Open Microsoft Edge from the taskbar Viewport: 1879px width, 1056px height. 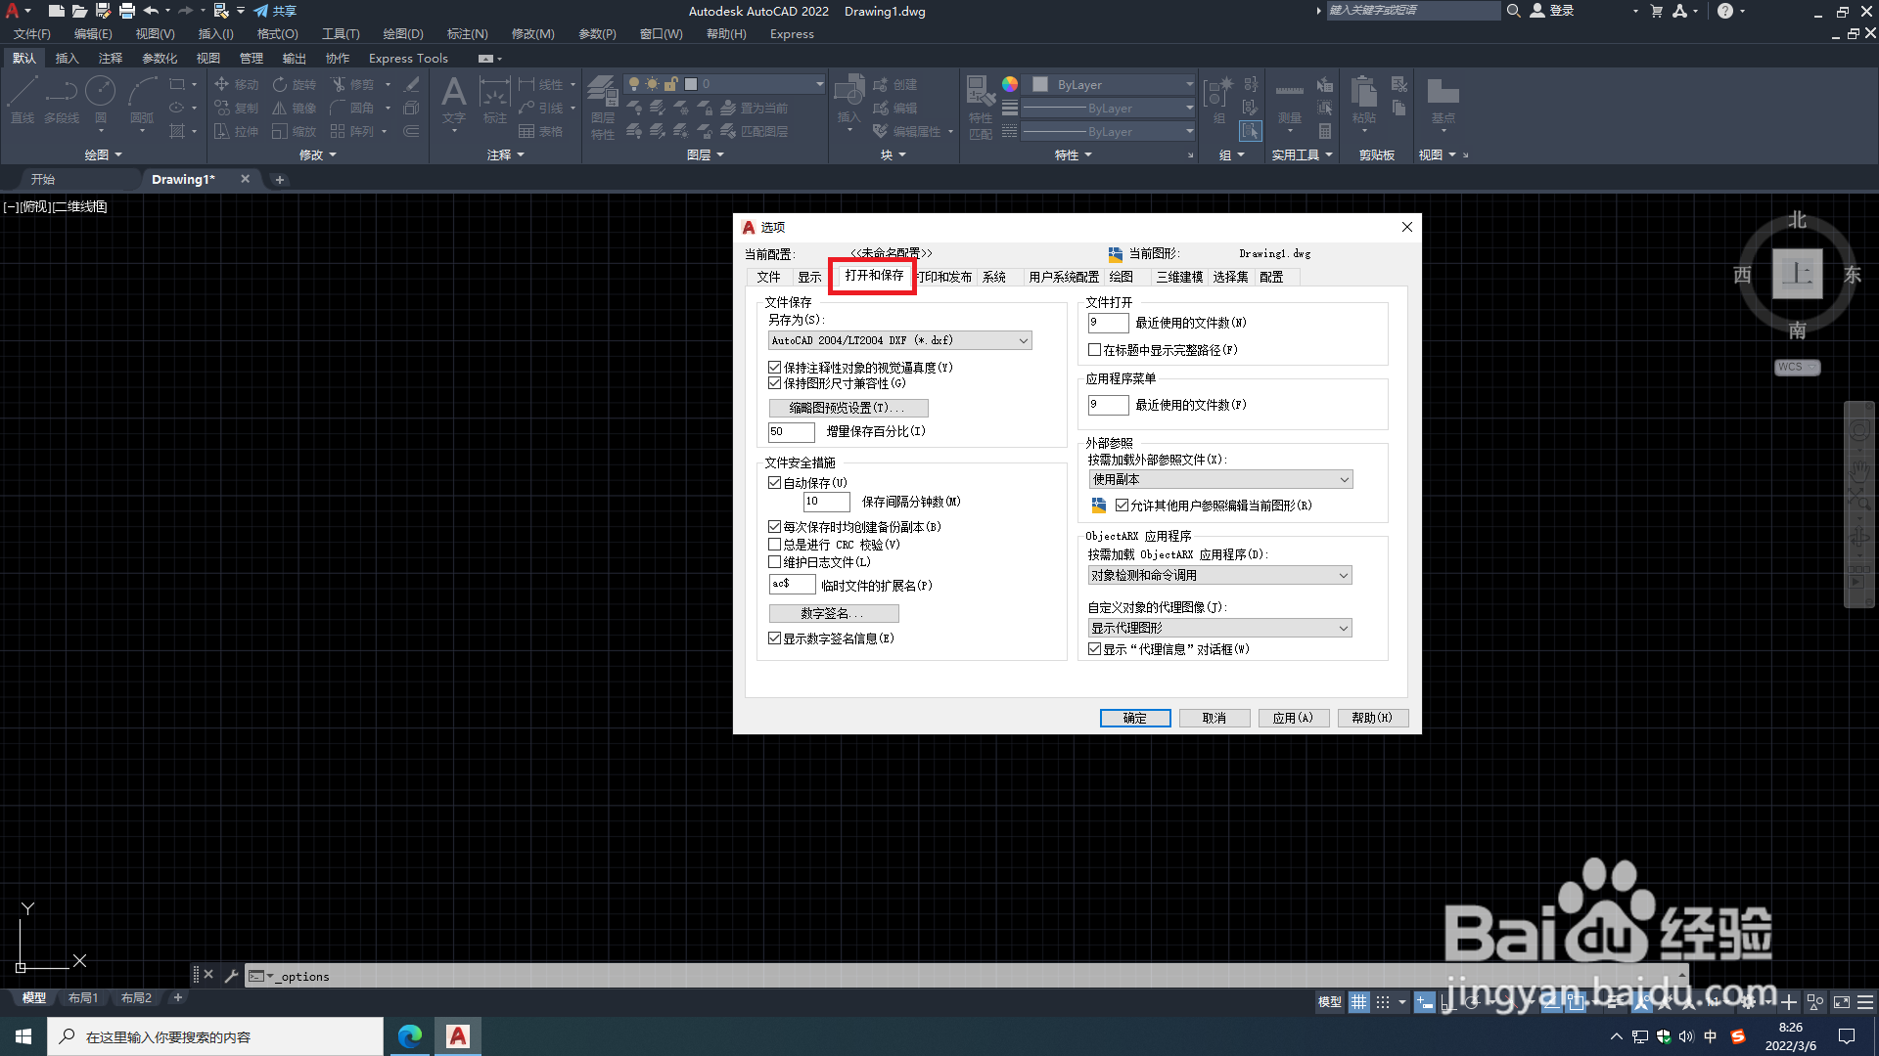[x=410, y=1036]
